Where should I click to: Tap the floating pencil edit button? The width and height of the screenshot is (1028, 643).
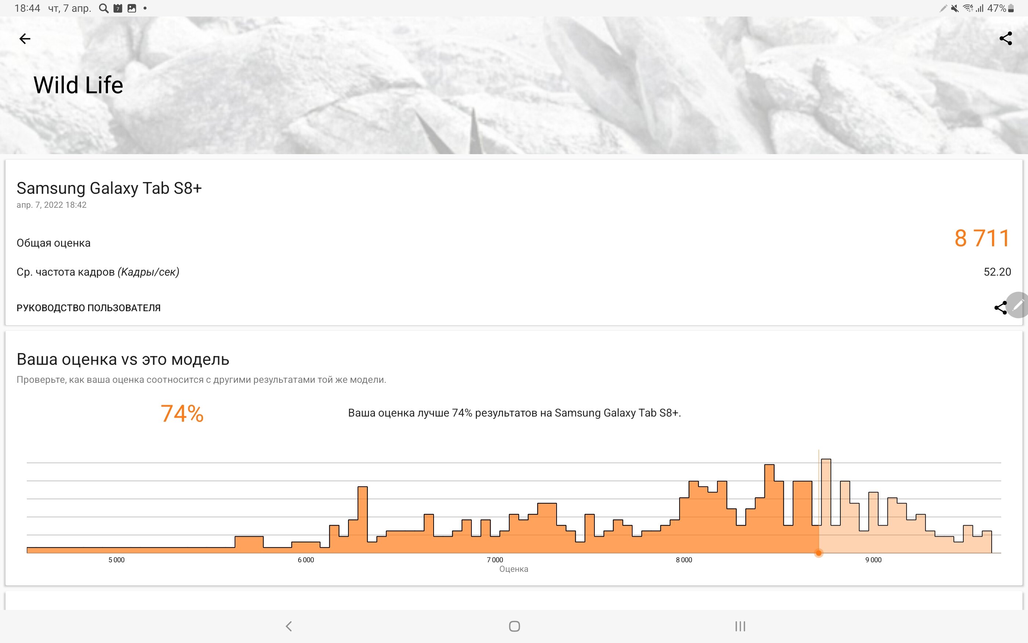pyautogui.click(x=1018, y=305)
